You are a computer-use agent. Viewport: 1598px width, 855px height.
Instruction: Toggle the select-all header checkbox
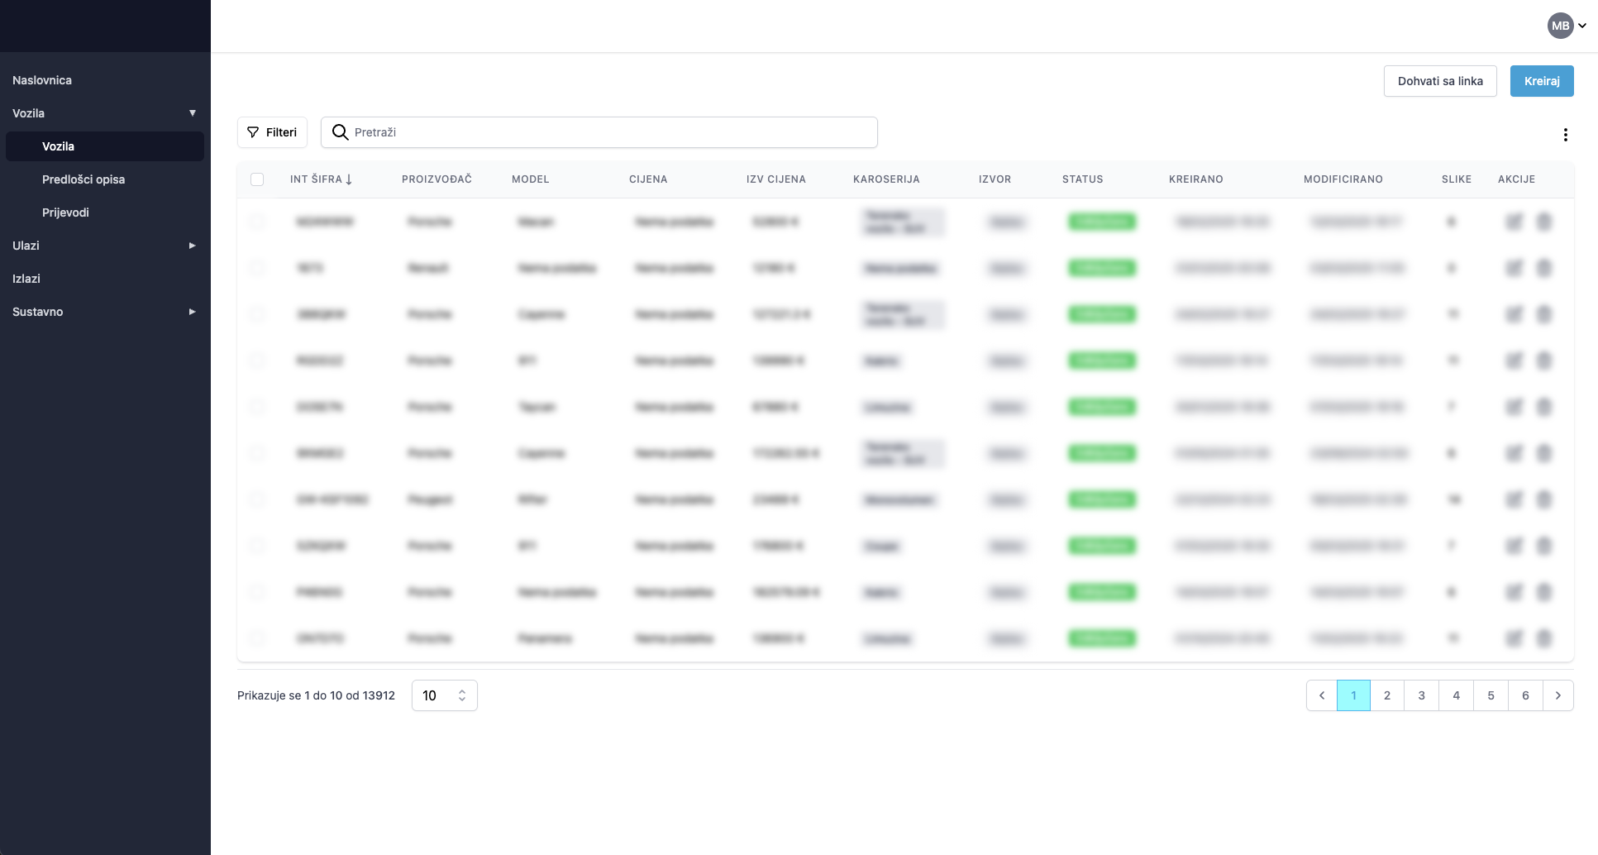[257, 179]
